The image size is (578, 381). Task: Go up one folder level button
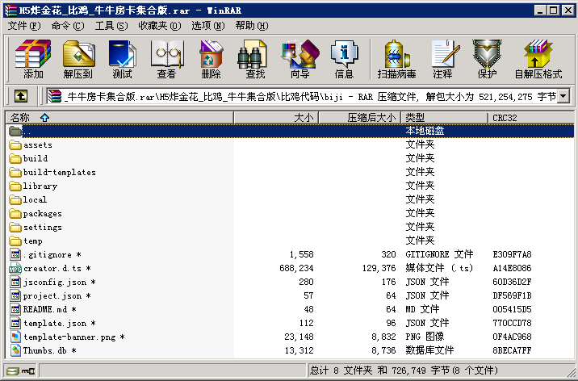coord(20,96)
